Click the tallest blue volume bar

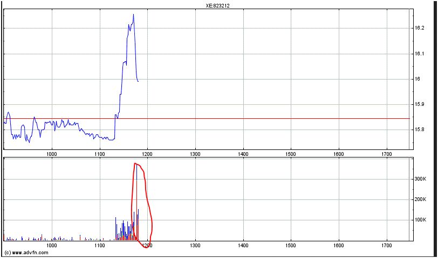coord(136,202)
